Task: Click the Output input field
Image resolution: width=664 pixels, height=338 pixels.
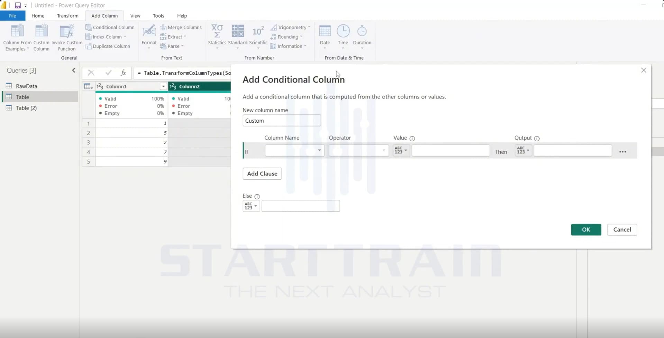Action: pyautogui.click(x=573, y=150)
